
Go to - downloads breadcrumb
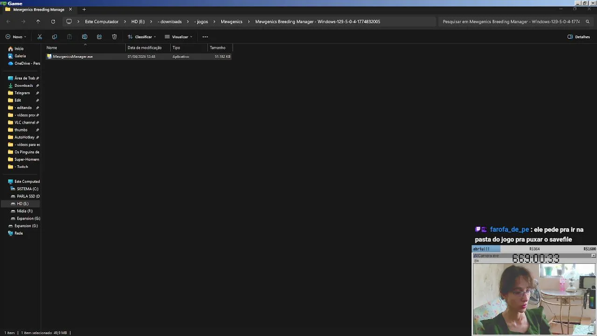coord(170,21)
